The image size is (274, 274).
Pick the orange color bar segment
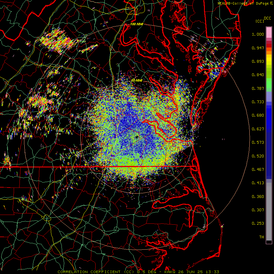(269, 53)
